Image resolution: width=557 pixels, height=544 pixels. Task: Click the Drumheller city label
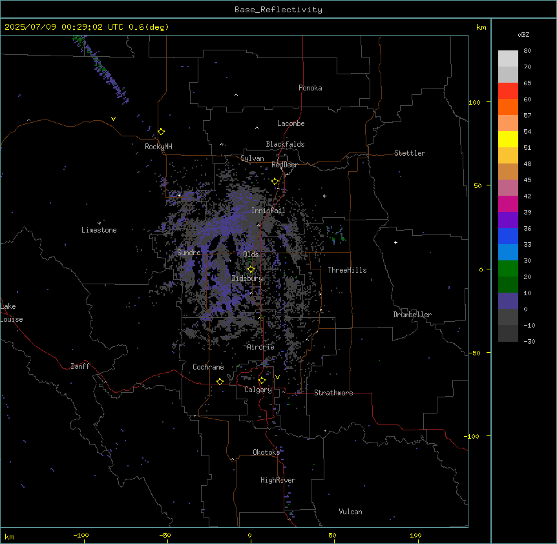click(412, 315)
